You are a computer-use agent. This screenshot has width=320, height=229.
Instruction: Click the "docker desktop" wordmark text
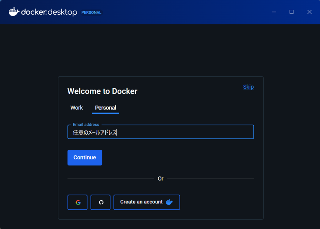[x=49, y=12]
